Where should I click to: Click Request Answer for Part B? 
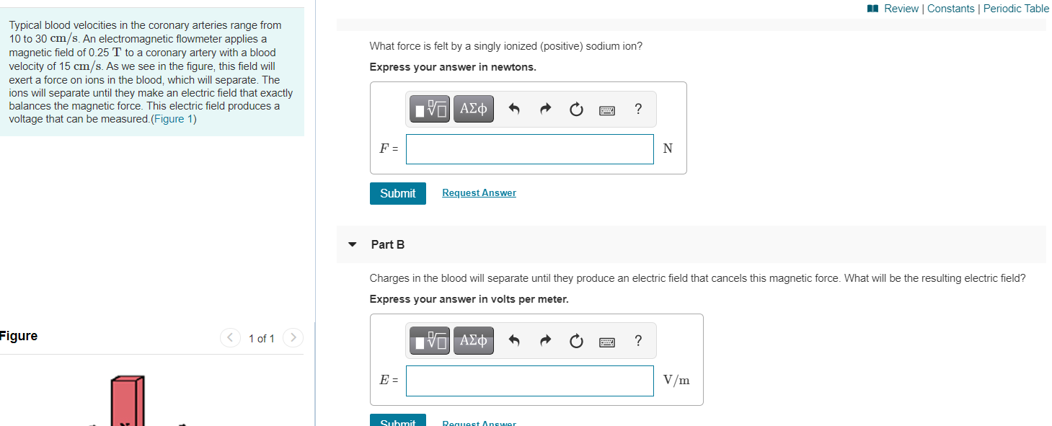pos(479,423)
